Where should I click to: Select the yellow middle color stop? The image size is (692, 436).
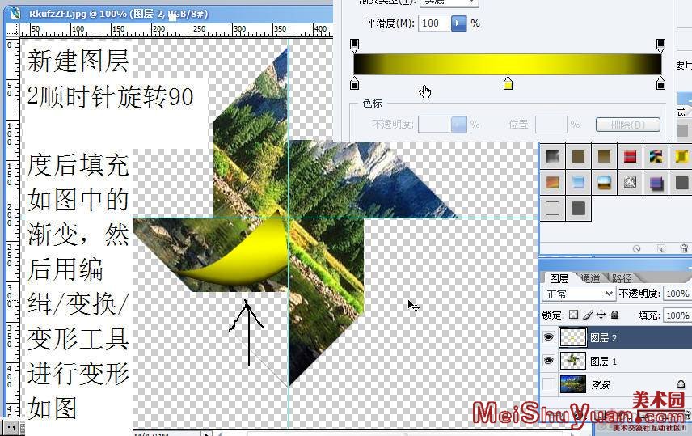point(508,83)
